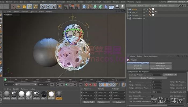
Task: Choose the Scale tool in toolbar
Action: point(24,7)
